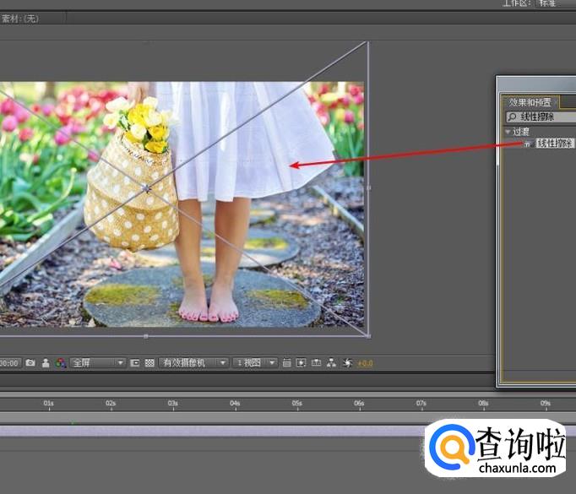Select the 效果和预置 panel tab

(x=530, y=102)
